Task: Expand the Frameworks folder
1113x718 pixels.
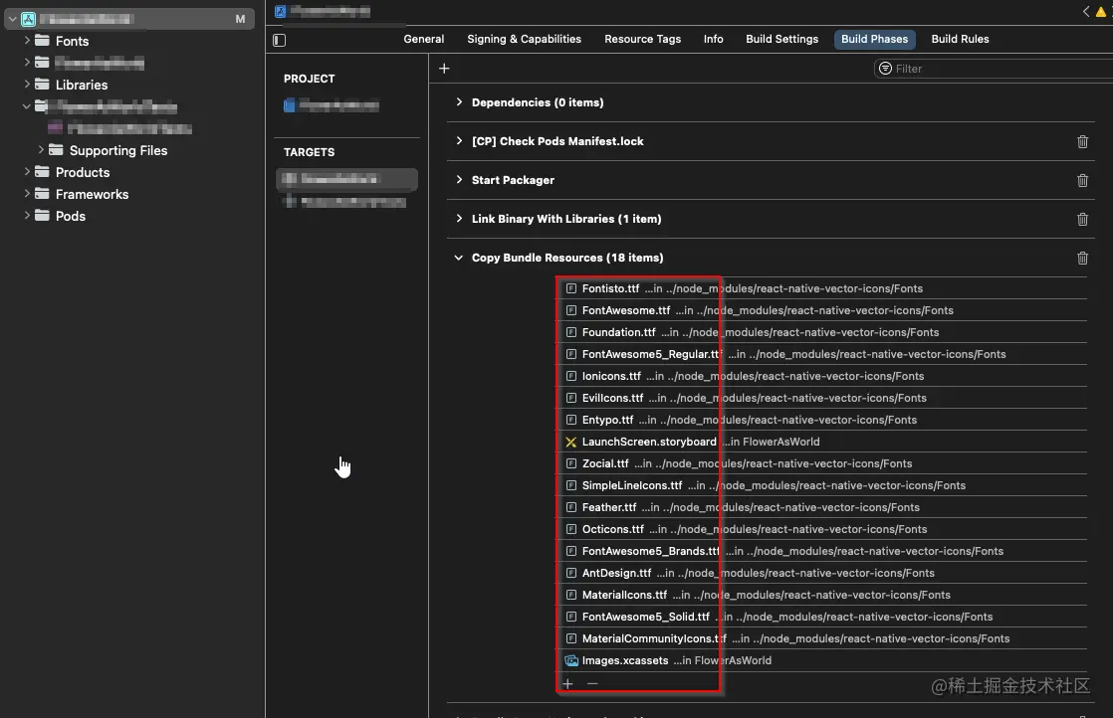Action: (x=27, y=194)
